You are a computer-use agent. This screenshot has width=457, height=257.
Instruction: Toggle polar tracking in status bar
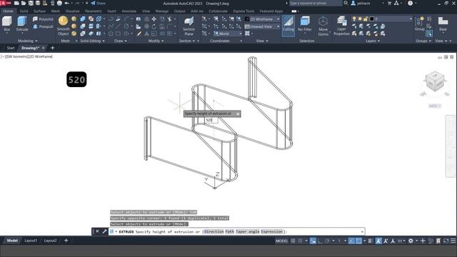[327, 241]
